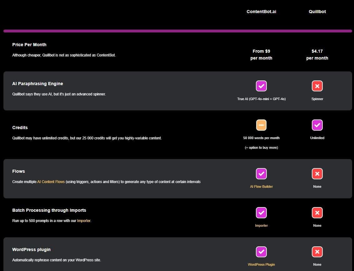Click the Flows heading
The width and height of the screenshot is (354, 271).
coord(18,171)
